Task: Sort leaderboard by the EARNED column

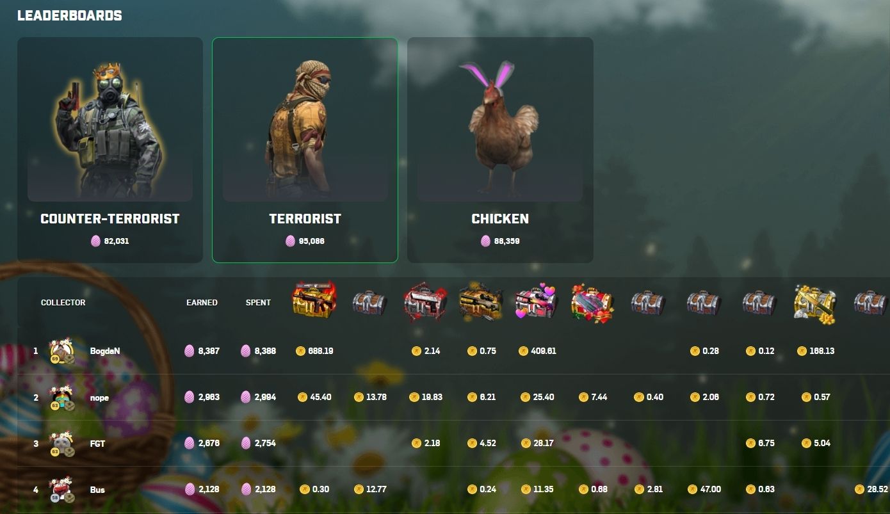Action: click(x=202, y=302)
